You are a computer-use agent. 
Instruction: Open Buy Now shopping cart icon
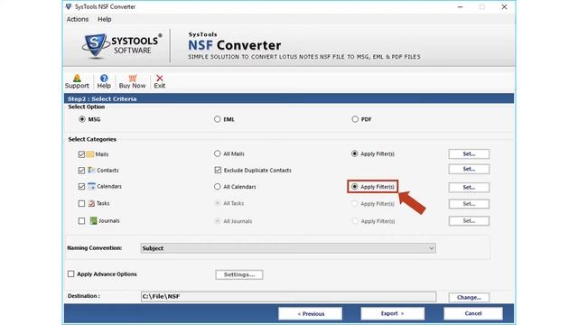[x=133, y=81]
